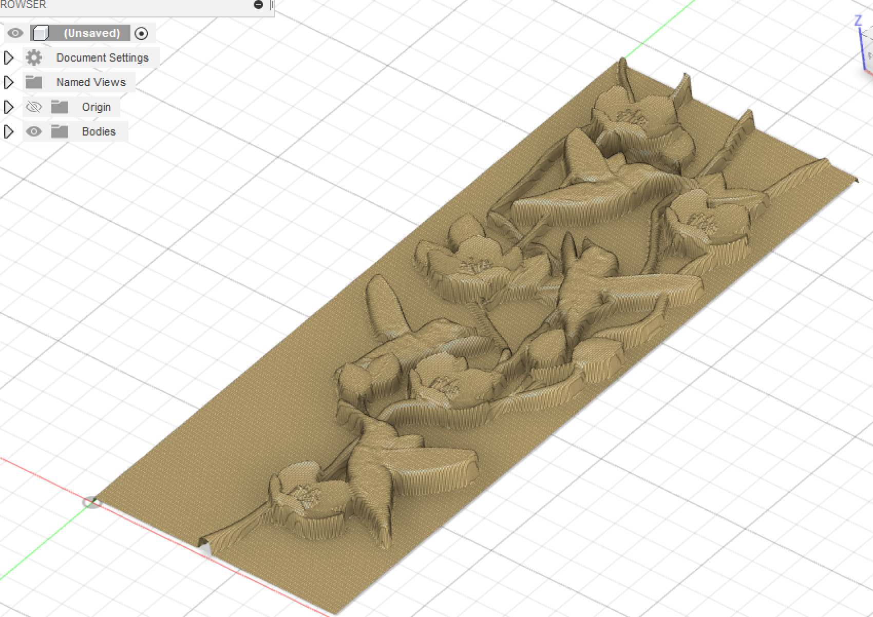Select the (Unsaved) root item
This screenshot has height=617, width=873.
[x=91, y=33]
